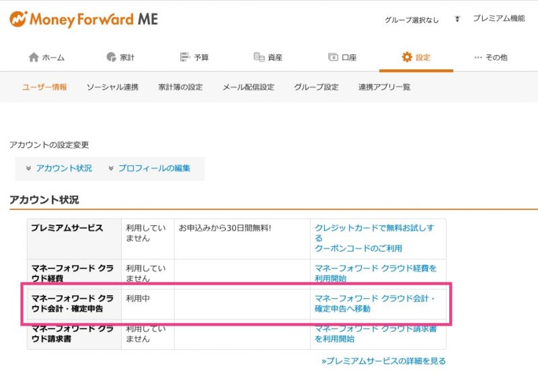
Task: Click »プレミアムサービスの詳細を見る link
Action: coord(383,361)
